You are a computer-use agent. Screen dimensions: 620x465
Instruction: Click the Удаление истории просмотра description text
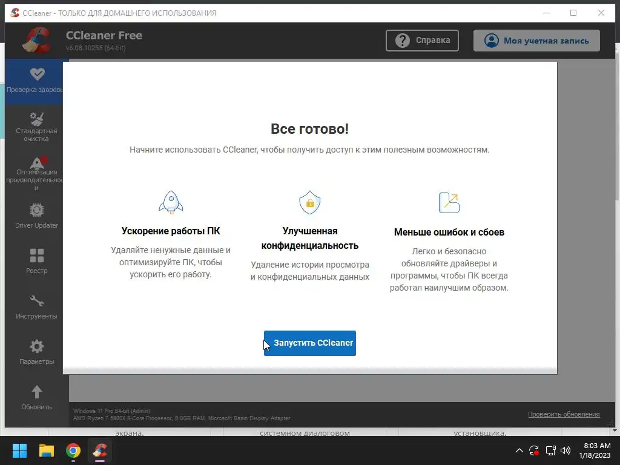309,271
